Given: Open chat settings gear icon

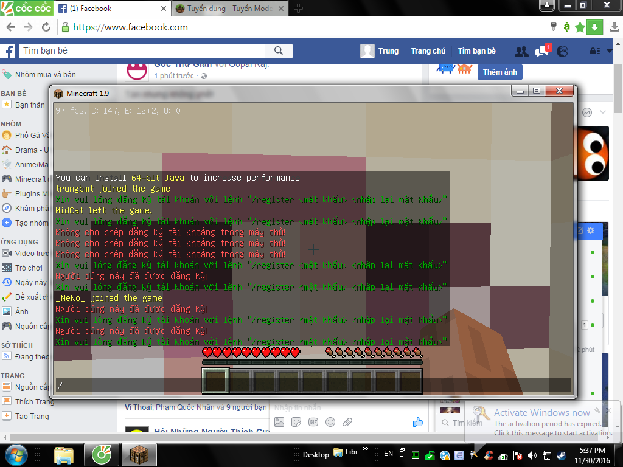Looking at the screenshot, I should click(x=591, y=230).
